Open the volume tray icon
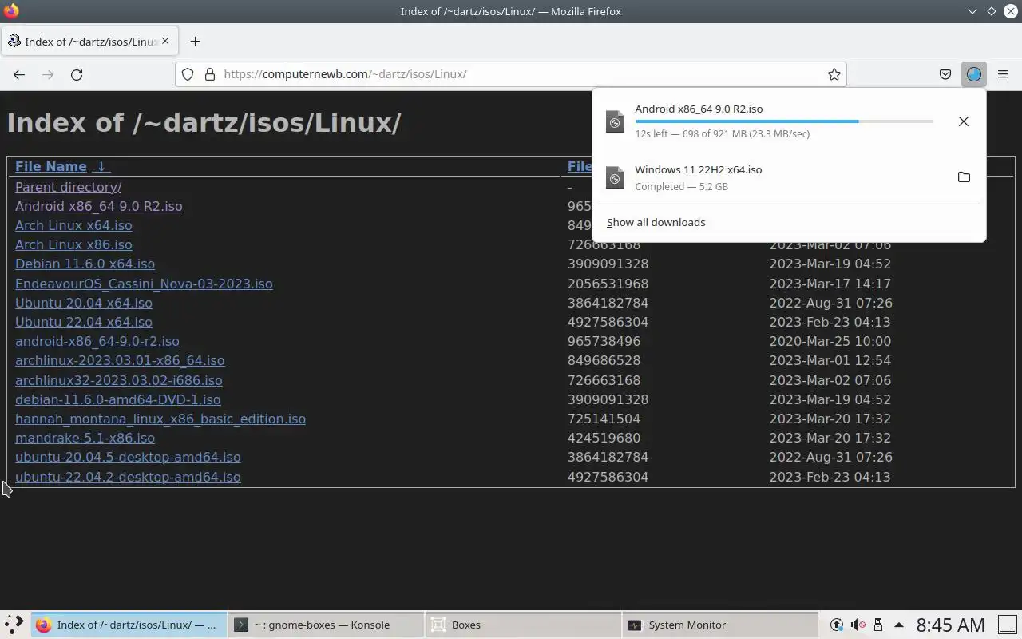This screenshot has width=1022, height=639. pos(858,625)
